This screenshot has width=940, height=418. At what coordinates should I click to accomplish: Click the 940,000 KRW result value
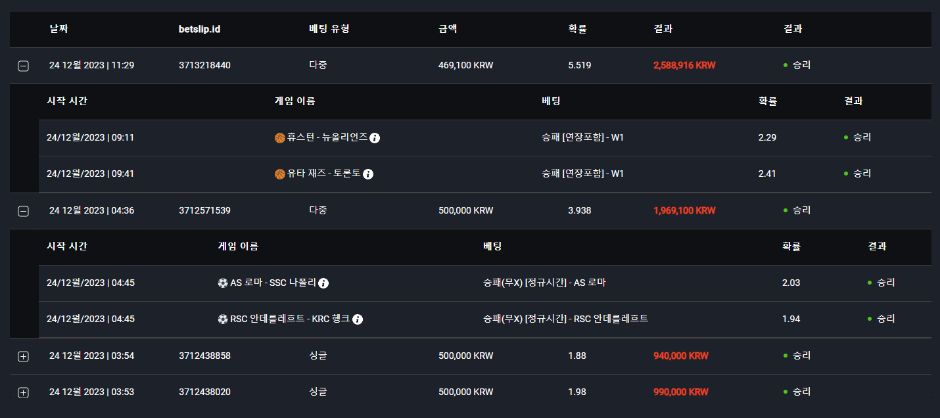681,356
